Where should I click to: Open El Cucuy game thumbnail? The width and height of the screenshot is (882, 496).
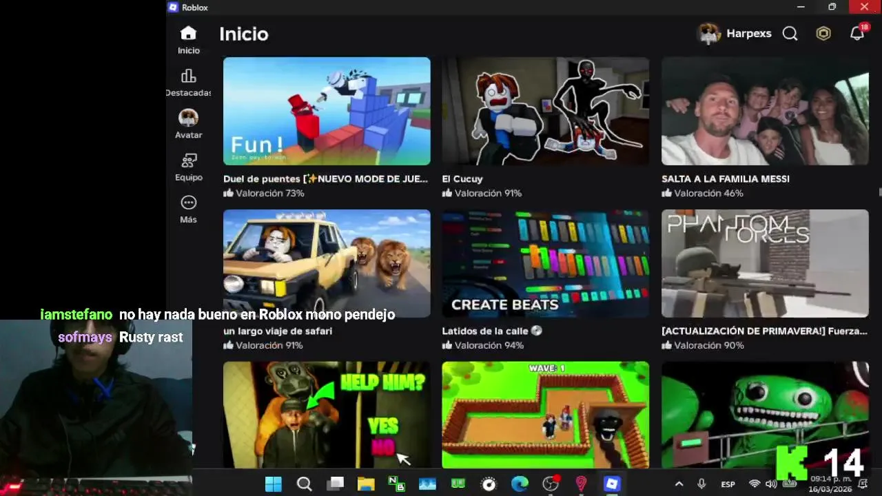[545, 111]
